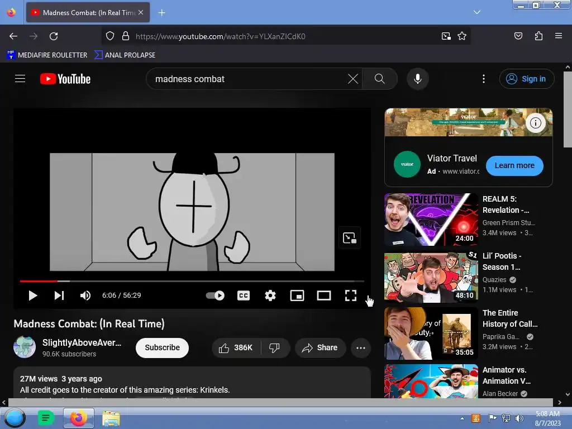Show hidden system tray icons arrow

[x=462, y=418]
